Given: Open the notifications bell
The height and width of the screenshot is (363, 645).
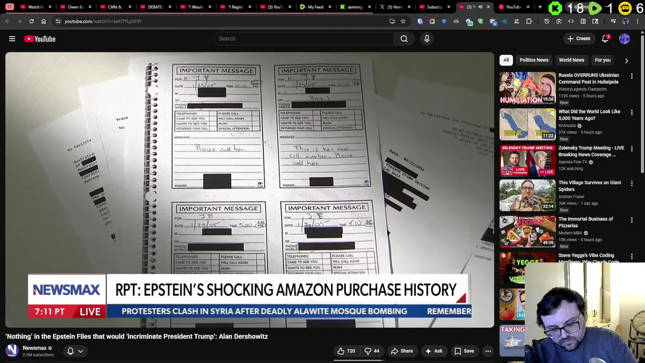Looking at the screenshot, I should coord(605,39).
